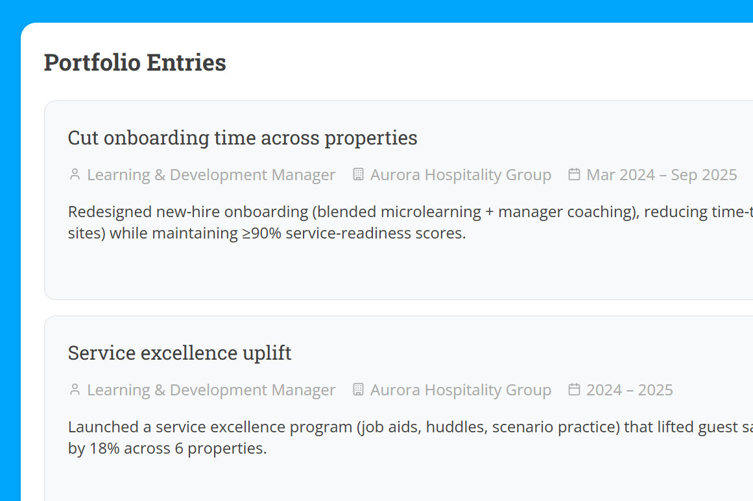Click the building icon in the onboarding entry
This screenshot has width=753, height=501.
pos(358,174)
